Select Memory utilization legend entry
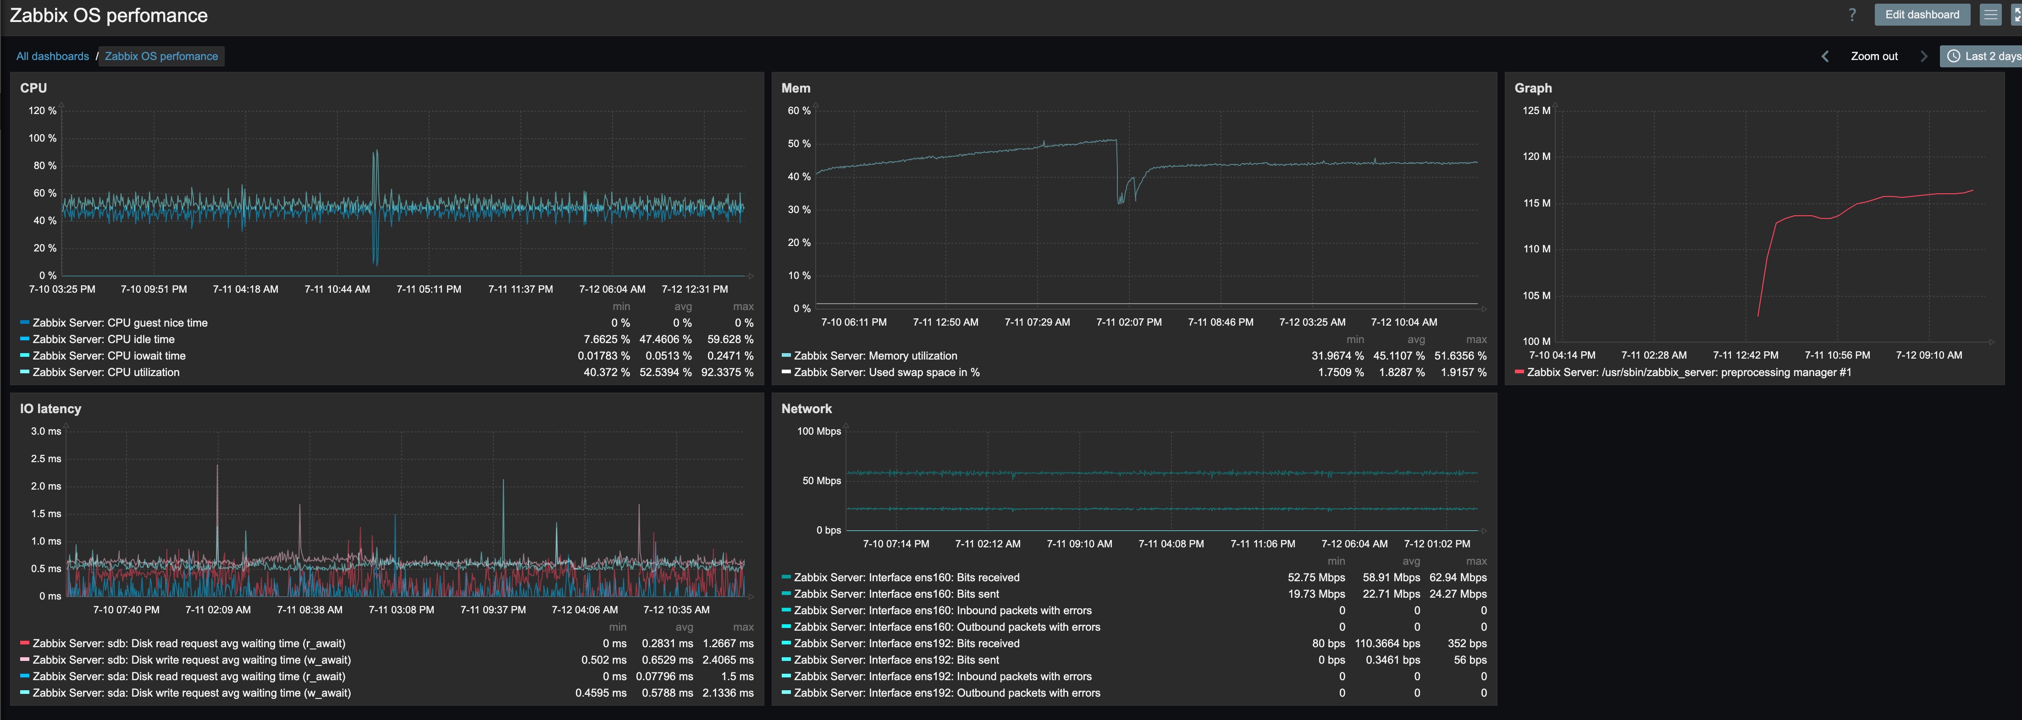2022x720 pixels. tap(875, 355)
